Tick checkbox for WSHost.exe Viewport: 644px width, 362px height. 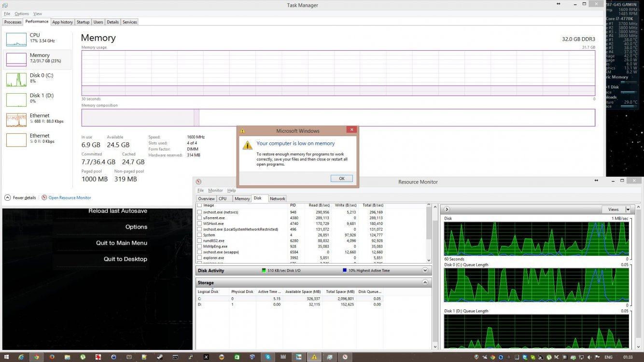pos(200,223)
